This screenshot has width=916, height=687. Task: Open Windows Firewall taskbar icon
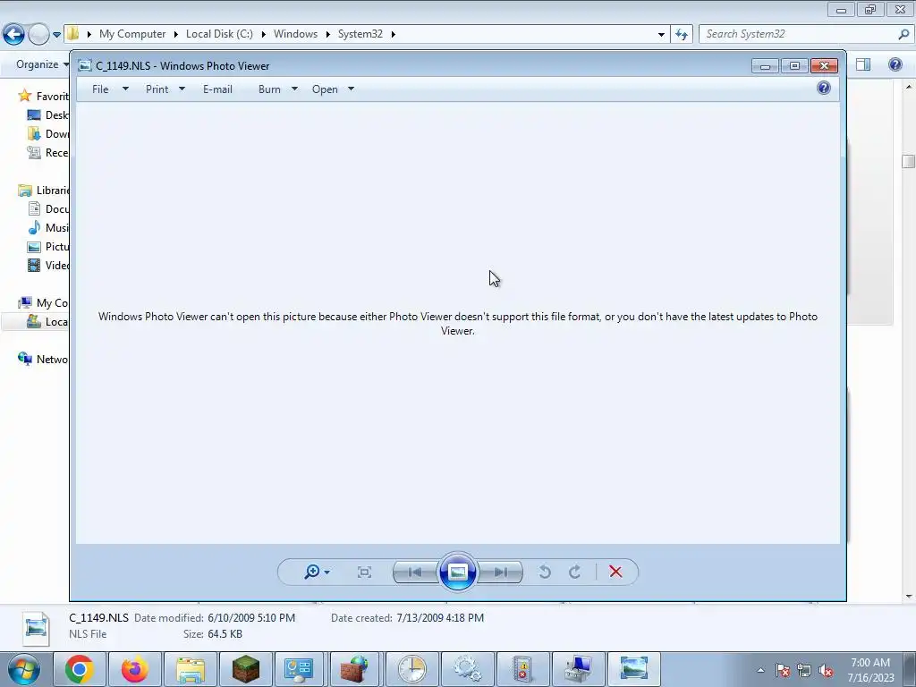355,669
